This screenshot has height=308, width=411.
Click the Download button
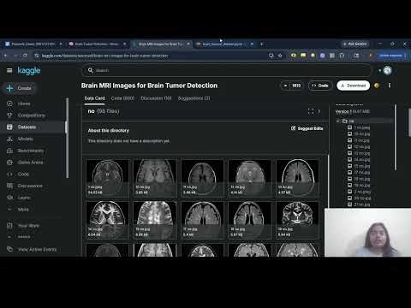tap(354, 86)
